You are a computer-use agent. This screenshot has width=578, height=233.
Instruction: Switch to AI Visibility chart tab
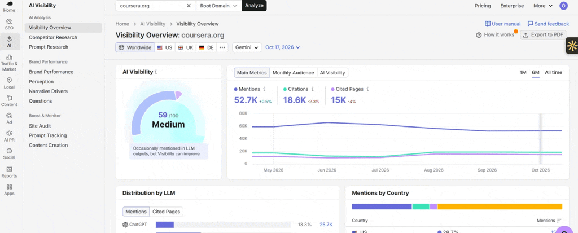coord(332,73)
